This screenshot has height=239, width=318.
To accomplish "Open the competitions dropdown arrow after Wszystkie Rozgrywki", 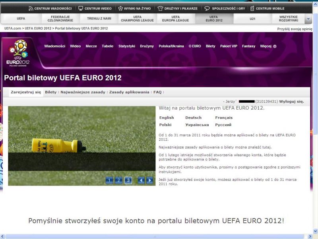I will click(x=308, y=19).
